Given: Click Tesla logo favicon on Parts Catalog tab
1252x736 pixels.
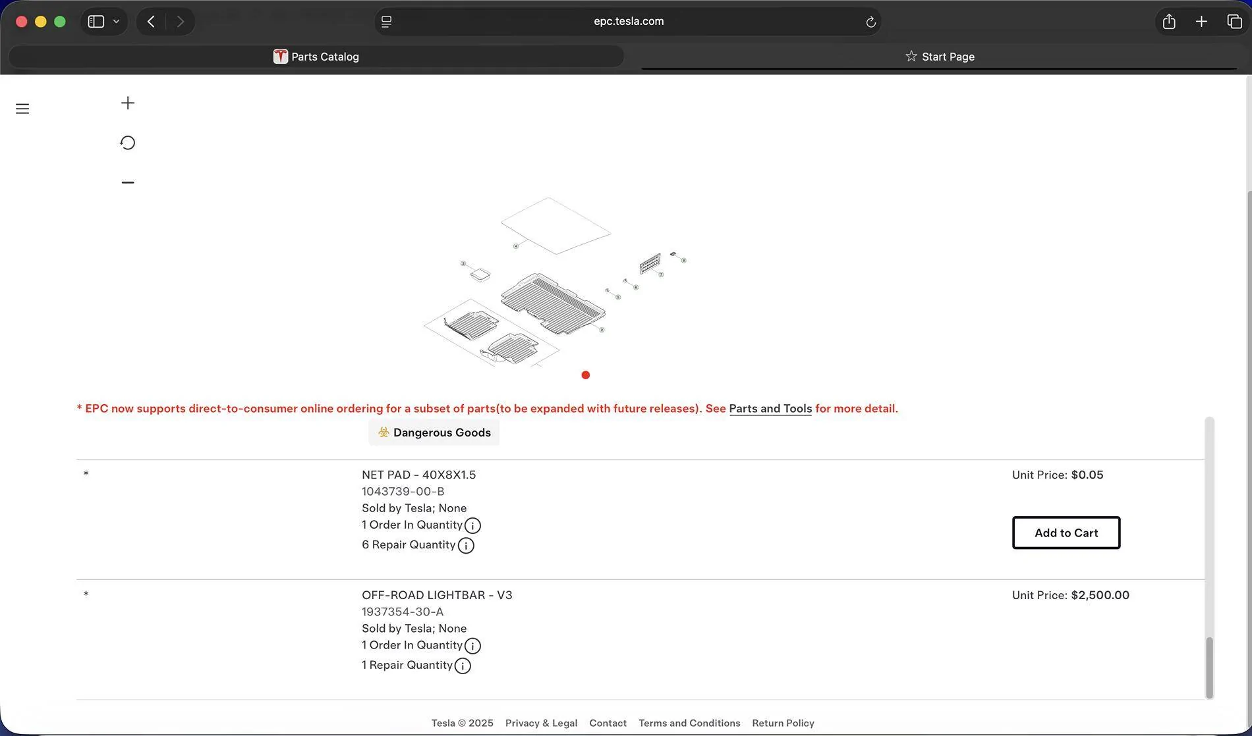Looking at the screenshot, I should point(281,57).
